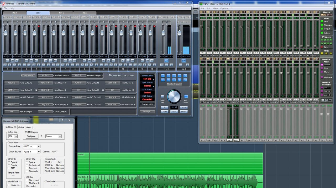
Task: Check the Professional SPDIF Out option
Action: coord(27,165)
